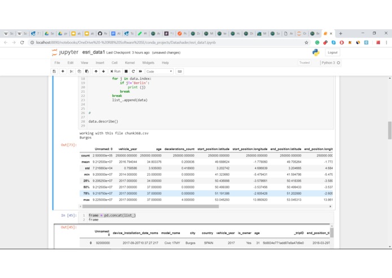Click the vehicle_year column header in describe table
The width and height of the screenshot is (392, 278).
(x=127, y=149)
